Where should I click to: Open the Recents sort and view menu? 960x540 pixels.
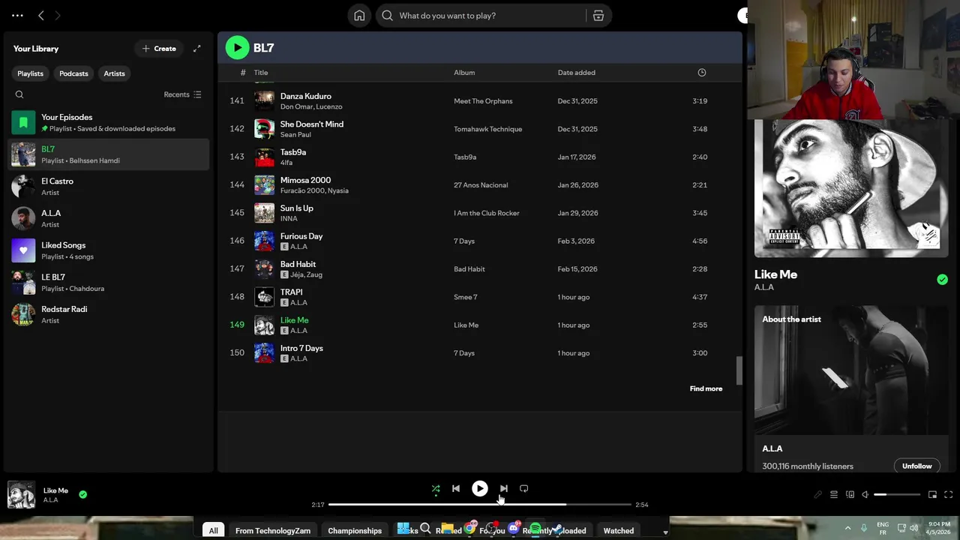pyautogui.click(x=182, y=94)
